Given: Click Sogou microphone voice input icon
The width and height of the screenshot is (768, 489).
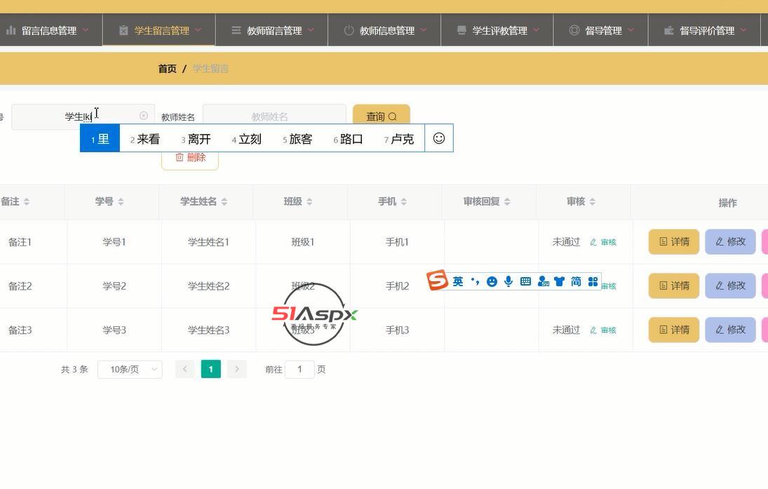Looking at the screenshot, I should pyautogui.click(x=508, y=281).
